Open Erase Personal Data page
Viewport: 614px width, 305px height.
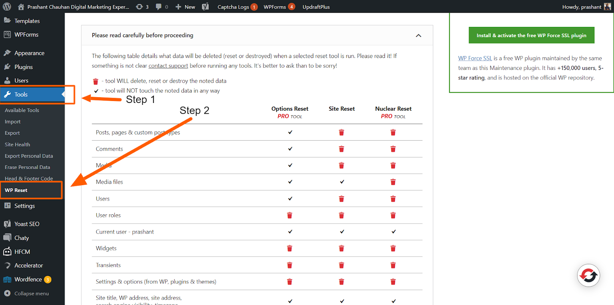click(x=27, y=167)
